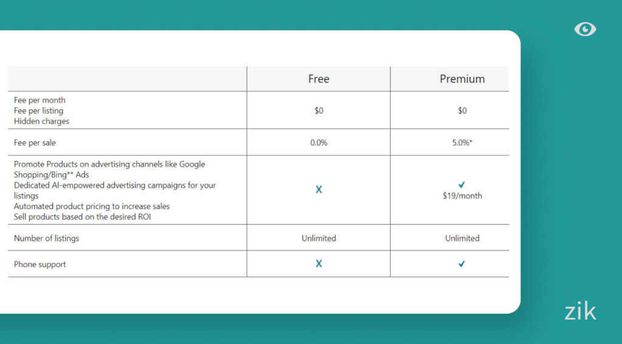Select the Free column header
The image size is (622, 344).
(x=319, y=79)
